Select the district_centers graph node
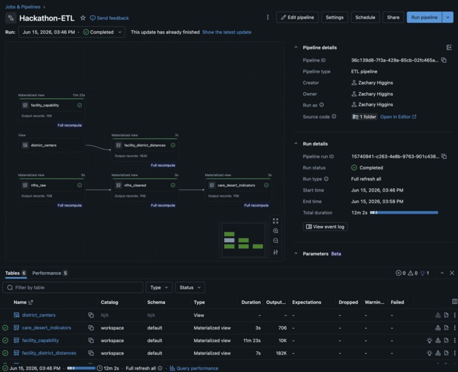The height and width of the screenshot is (372, 458). click(51, 145)
